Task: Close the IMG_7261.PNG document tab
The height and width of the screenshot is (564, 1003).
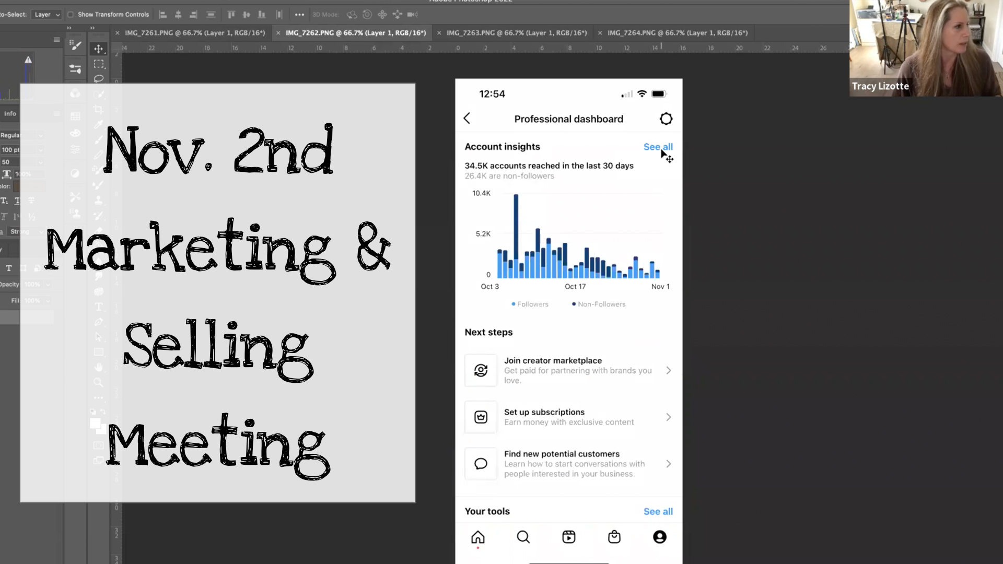Action: (118, 33)
